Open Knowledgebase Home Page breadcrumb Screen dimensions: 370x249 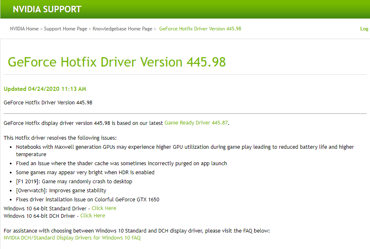[122, 29]
